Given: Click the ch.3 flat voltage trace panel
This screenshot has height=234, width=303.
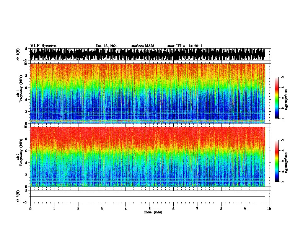Looking at the screenshot, I should 150,196.
